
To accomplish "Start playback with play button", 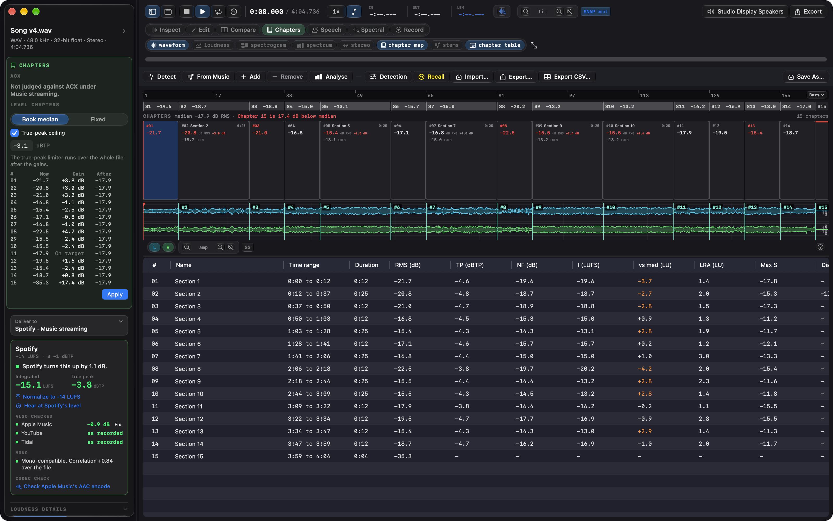I will tap(203, 12).
